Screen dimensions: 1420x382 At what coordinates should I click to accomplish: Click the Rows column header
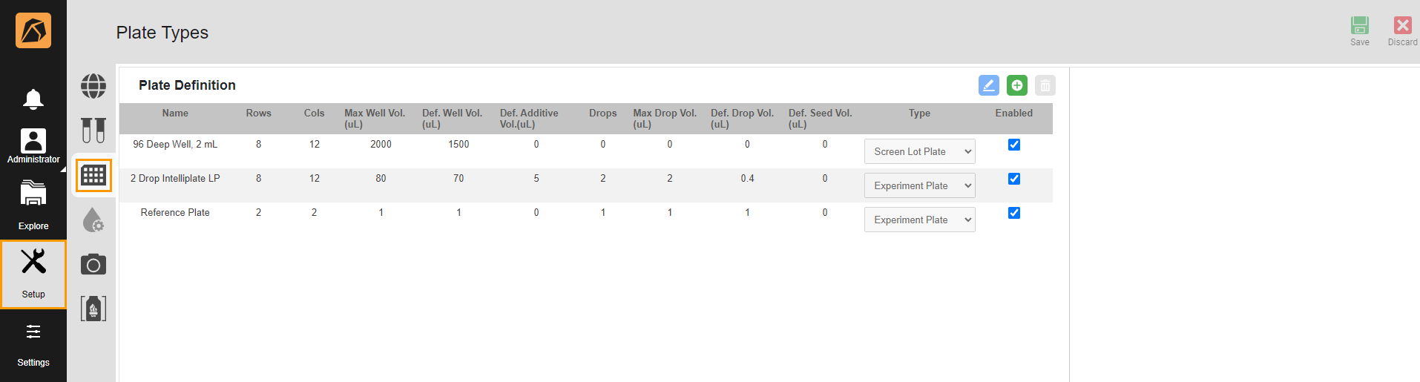(x=259, y=113)
